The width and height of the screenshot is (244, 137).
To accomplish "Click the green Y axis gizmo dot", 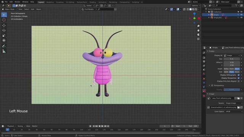I will tap(194, 18).
